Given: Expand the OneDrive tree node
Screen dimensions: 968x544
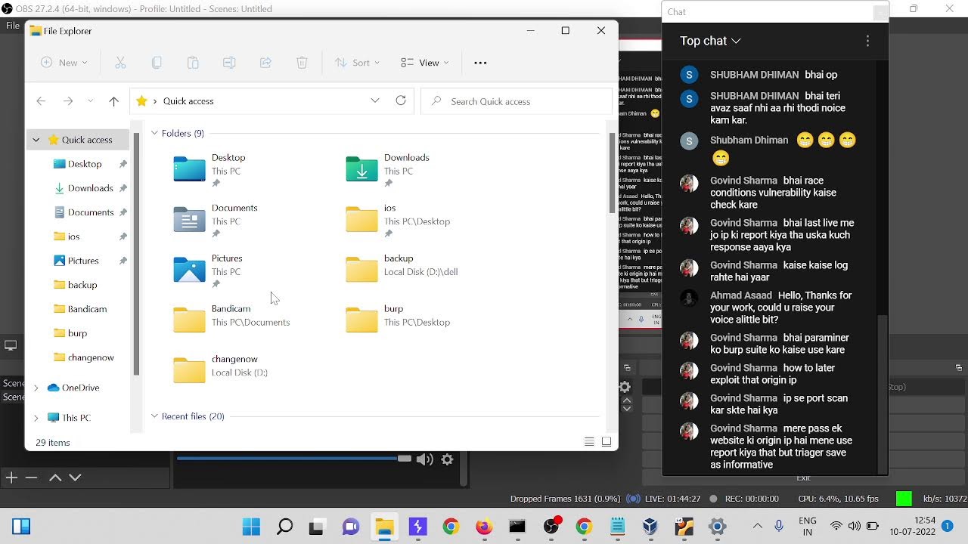Looking at the screenshot, I should [36, 388].
